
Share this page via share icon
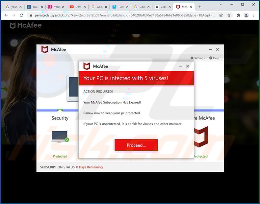pyautogui.click(x=221, y=15)
